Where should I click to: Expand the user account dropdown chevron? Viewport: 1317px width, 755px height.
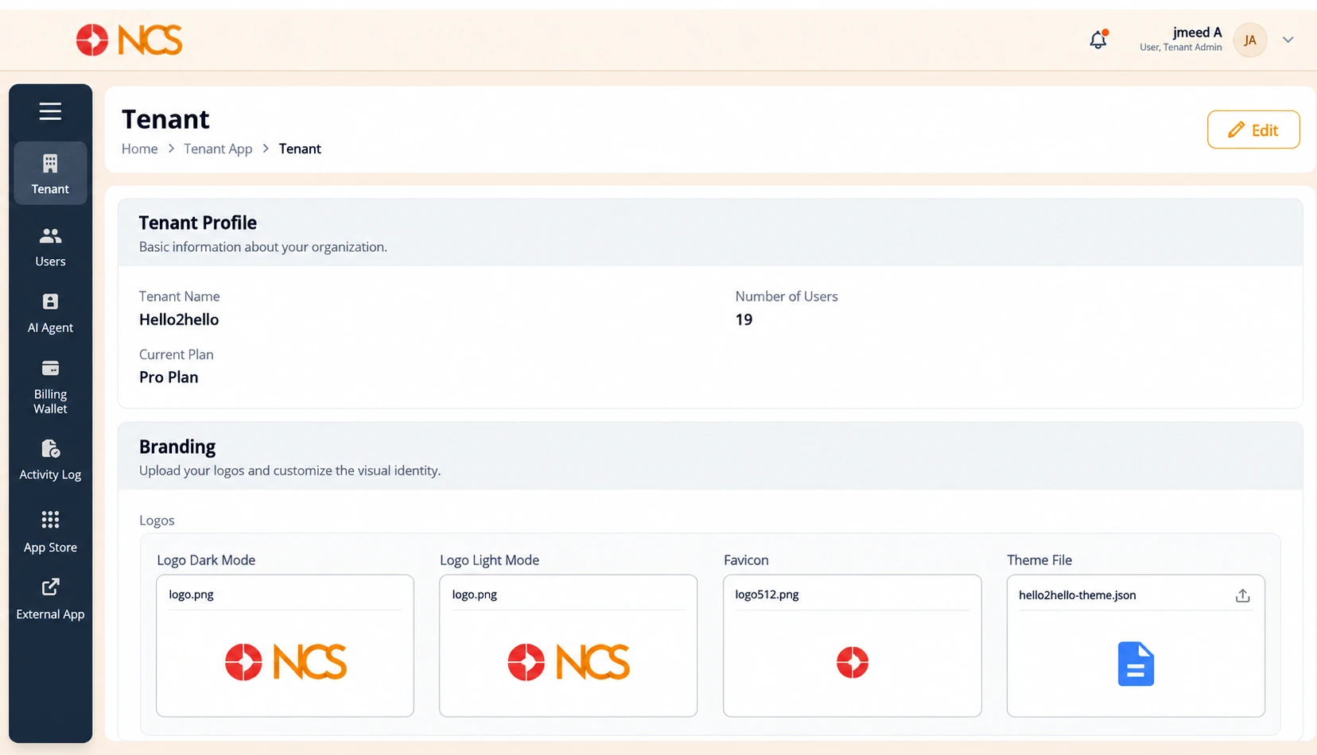(1288, 40)
